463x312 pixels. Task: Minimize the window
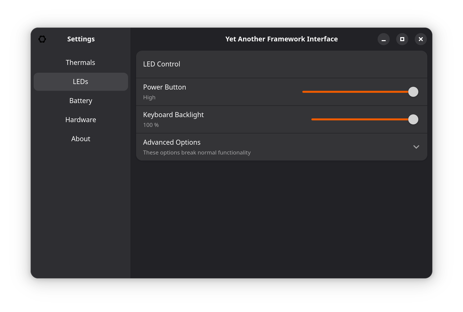383,39
